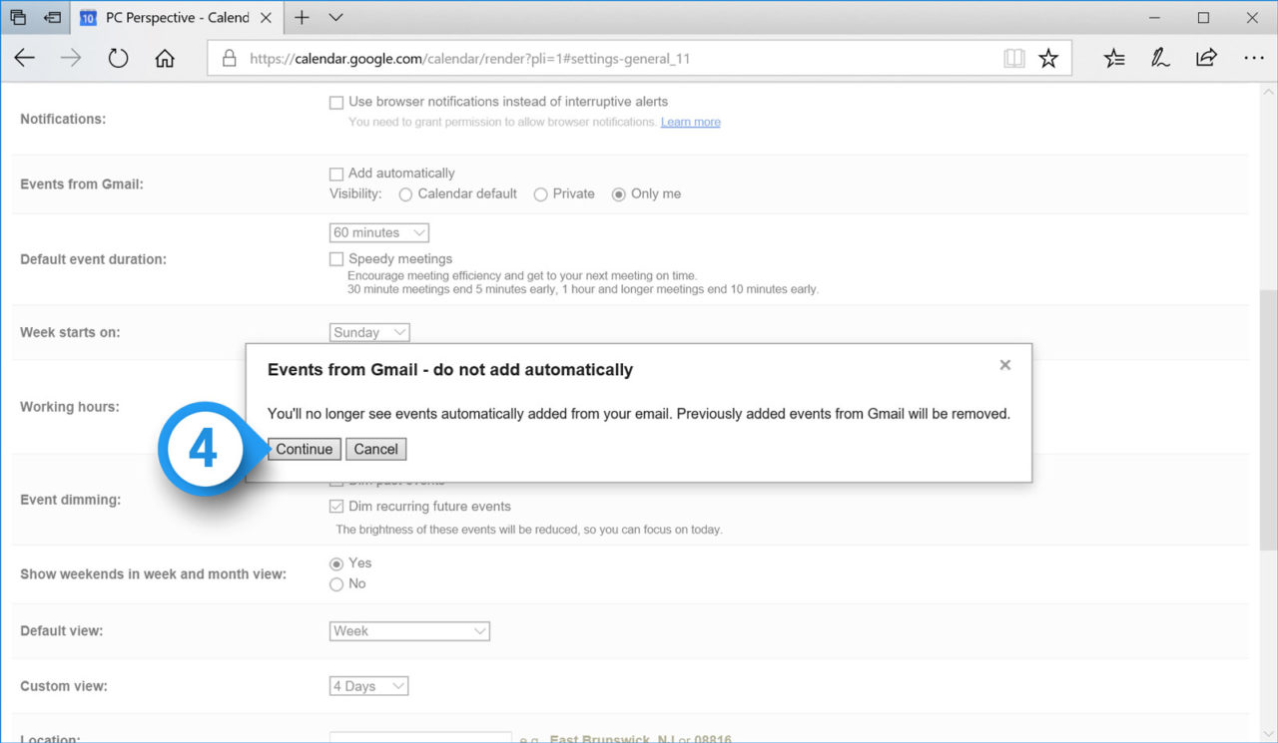Open the Favorites hub icon

(x=1114, y=59)
